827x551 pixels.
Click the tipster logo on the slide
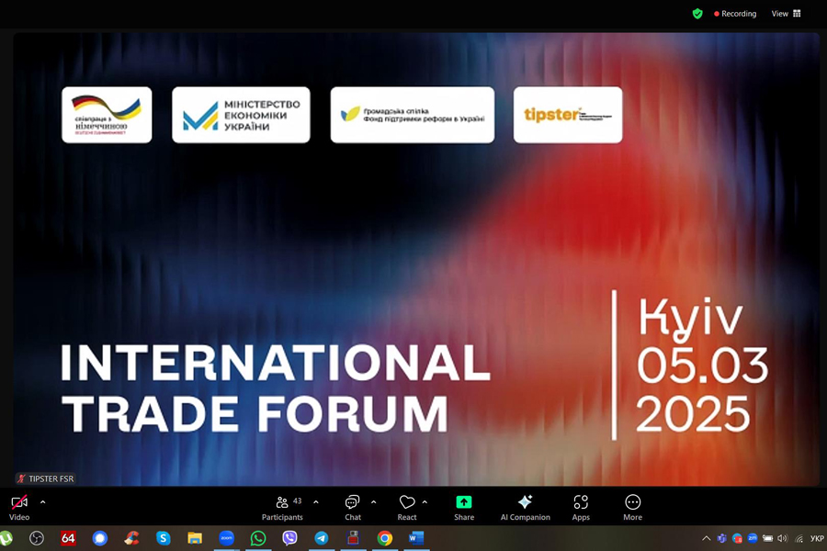pyautogui.click(x=568, y=115)
